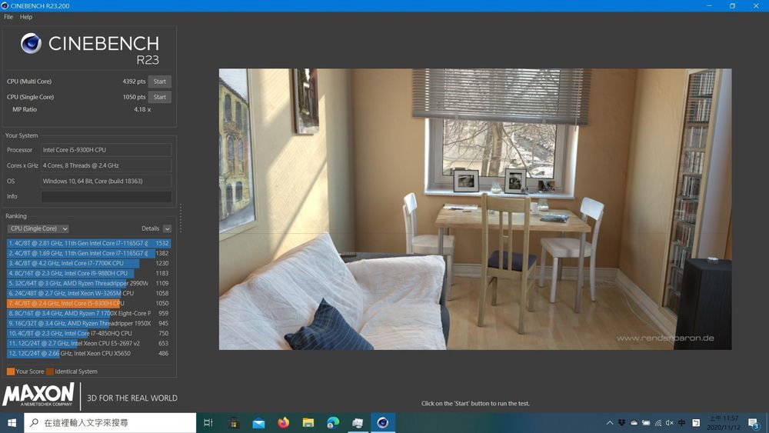Viewport: 769px width, 433px height.
Task: Switch to the Cinebench taskbar icon
Action: tap(382, 423)
